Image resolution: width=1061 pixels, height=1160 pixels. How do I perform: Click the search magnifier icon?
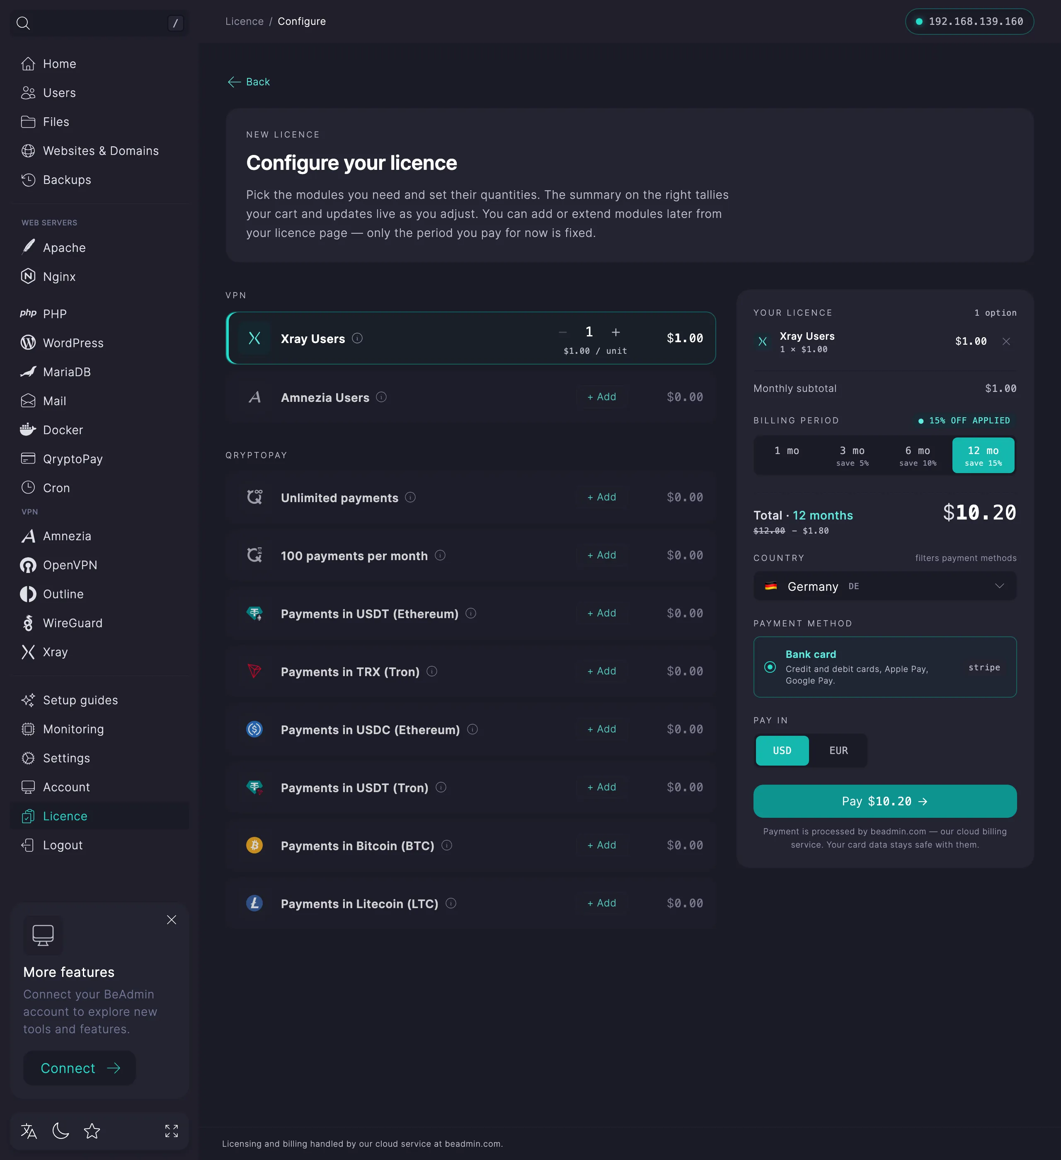(x=23, y=23)
